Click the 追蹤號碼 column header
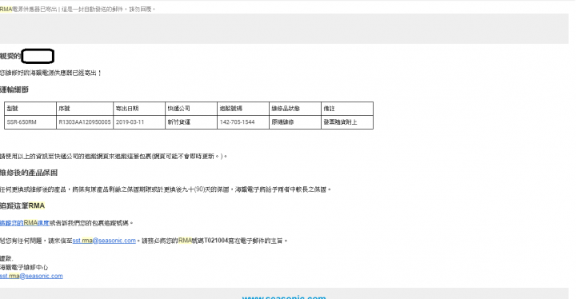 pyautogui.click(x=243, y=109)
